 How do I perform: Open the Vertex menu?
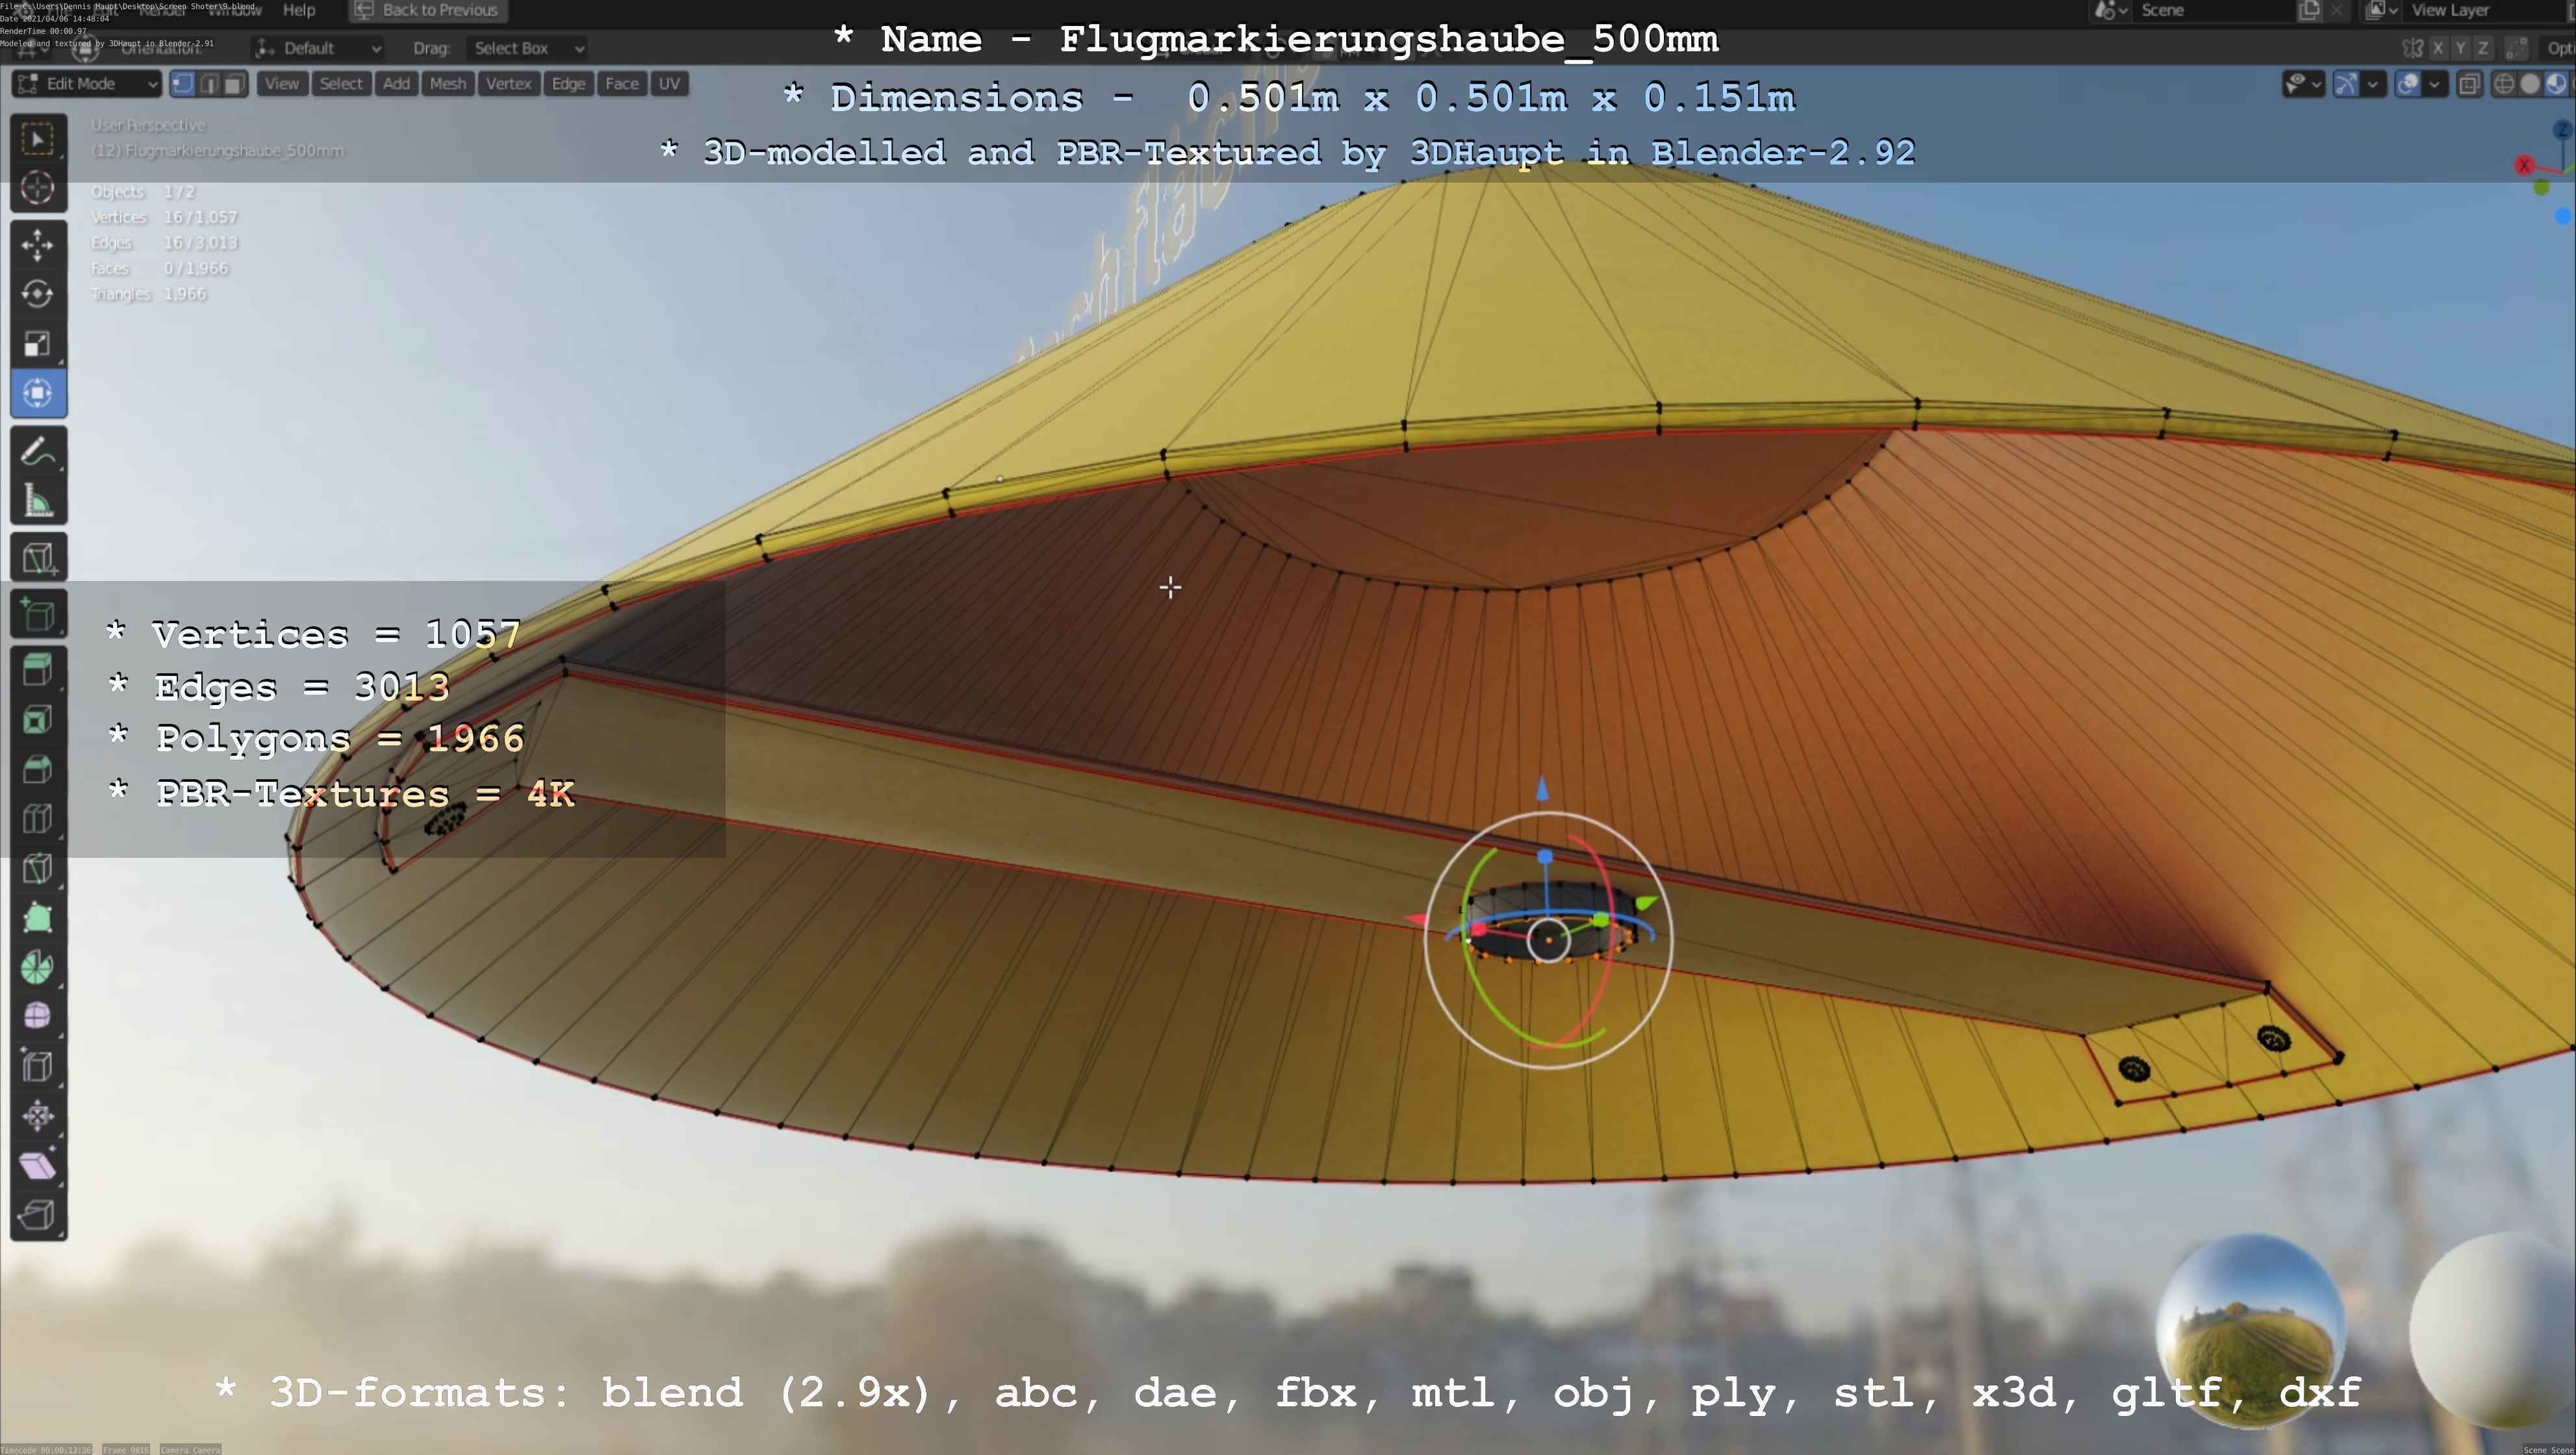[508, 84]
